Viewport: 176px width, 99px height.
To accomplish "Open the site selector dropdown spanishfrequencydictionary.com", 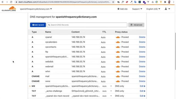I will tap(36, 9).
